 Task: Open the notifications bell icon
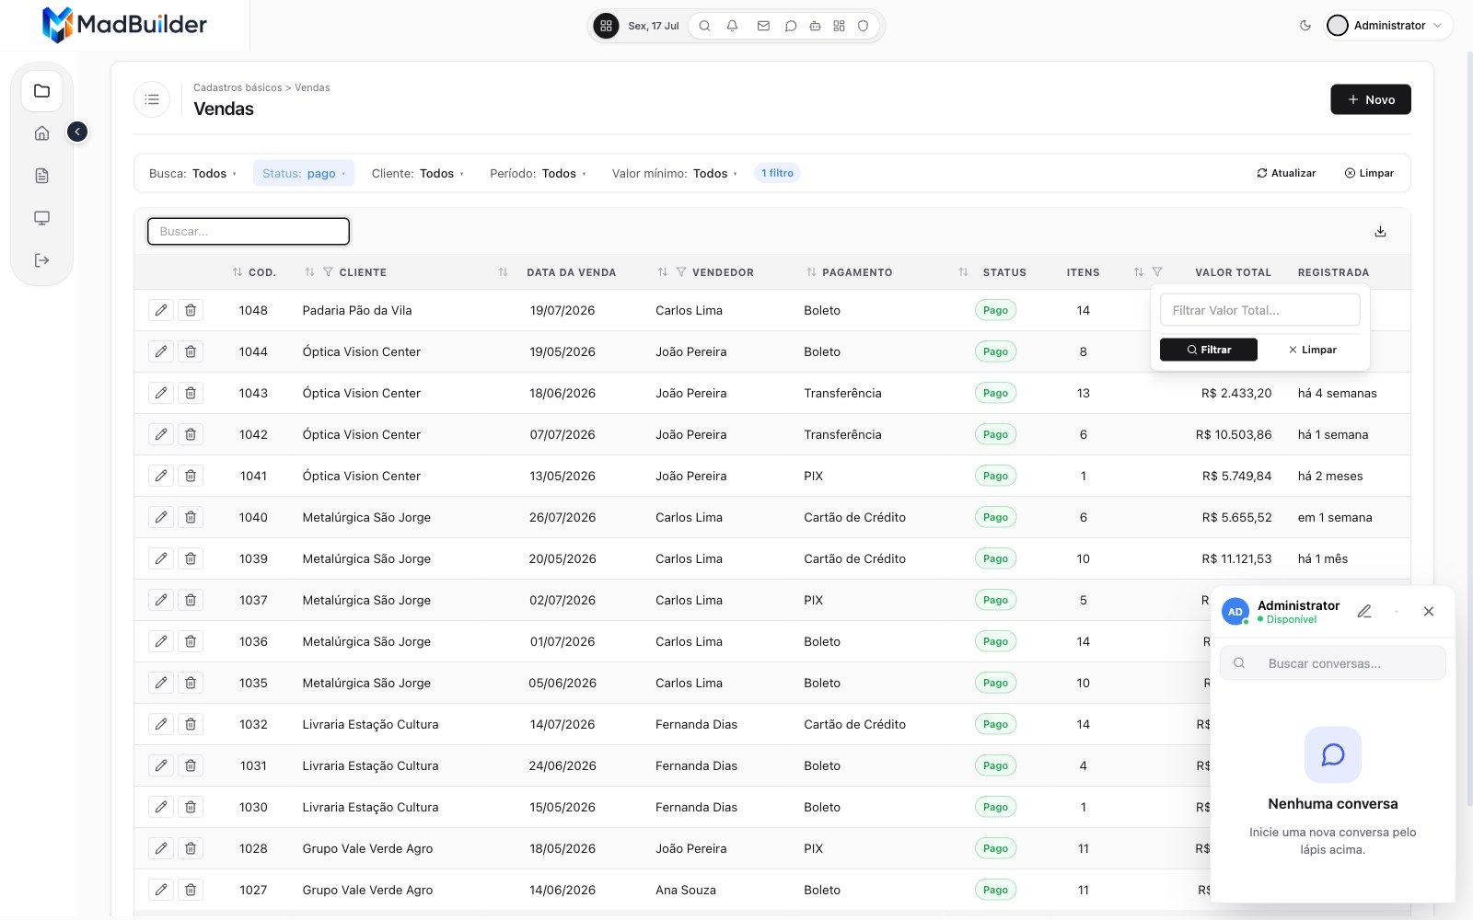[x=732, y=26]
